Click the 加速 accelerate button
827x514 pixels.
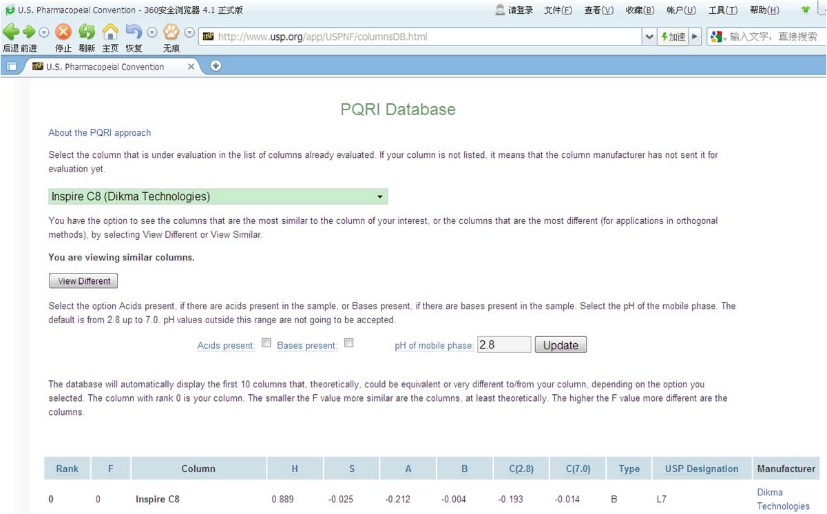point(673,37)
